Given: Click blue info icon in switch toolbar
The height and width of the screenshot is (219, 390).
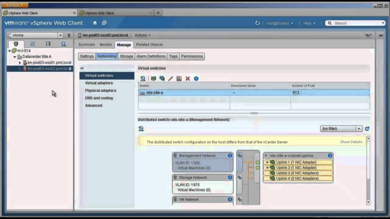Looking at the screenshot, I should (x=196, y=78).
